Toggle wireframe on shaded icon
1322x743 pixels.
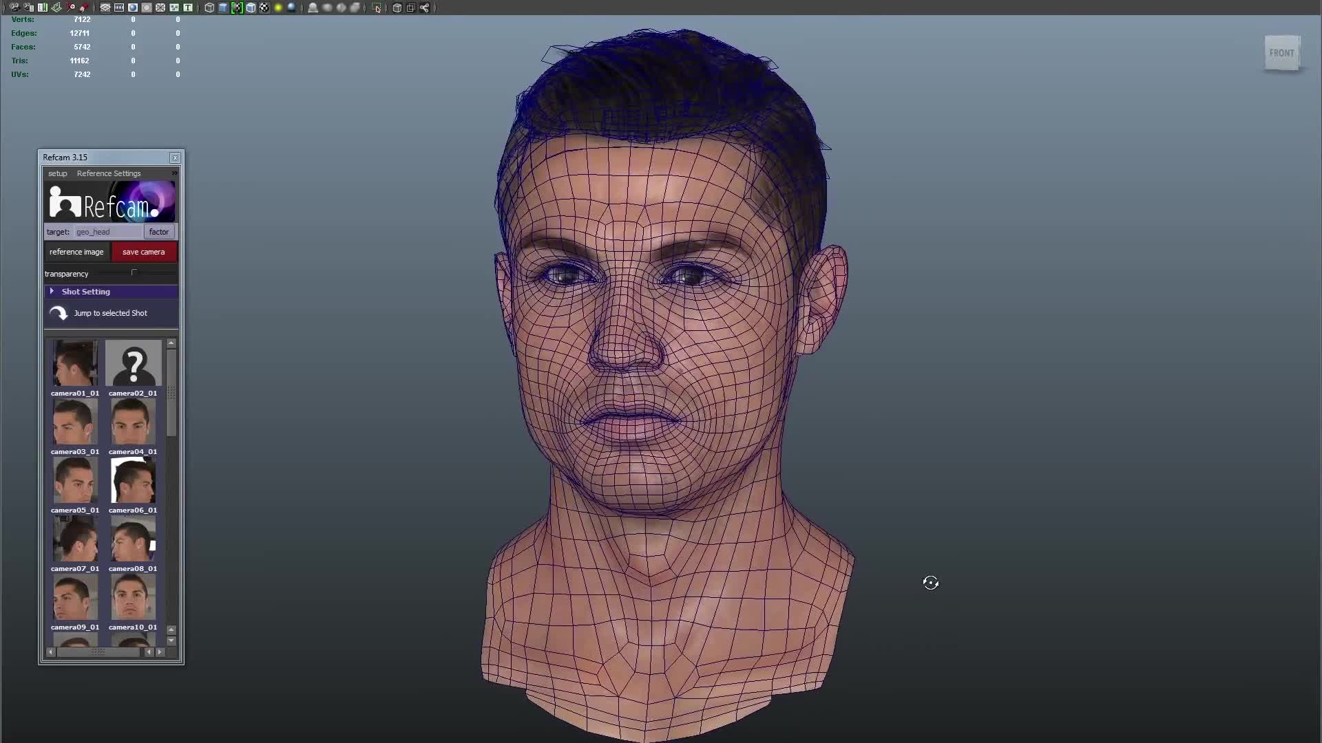[251, 8]
